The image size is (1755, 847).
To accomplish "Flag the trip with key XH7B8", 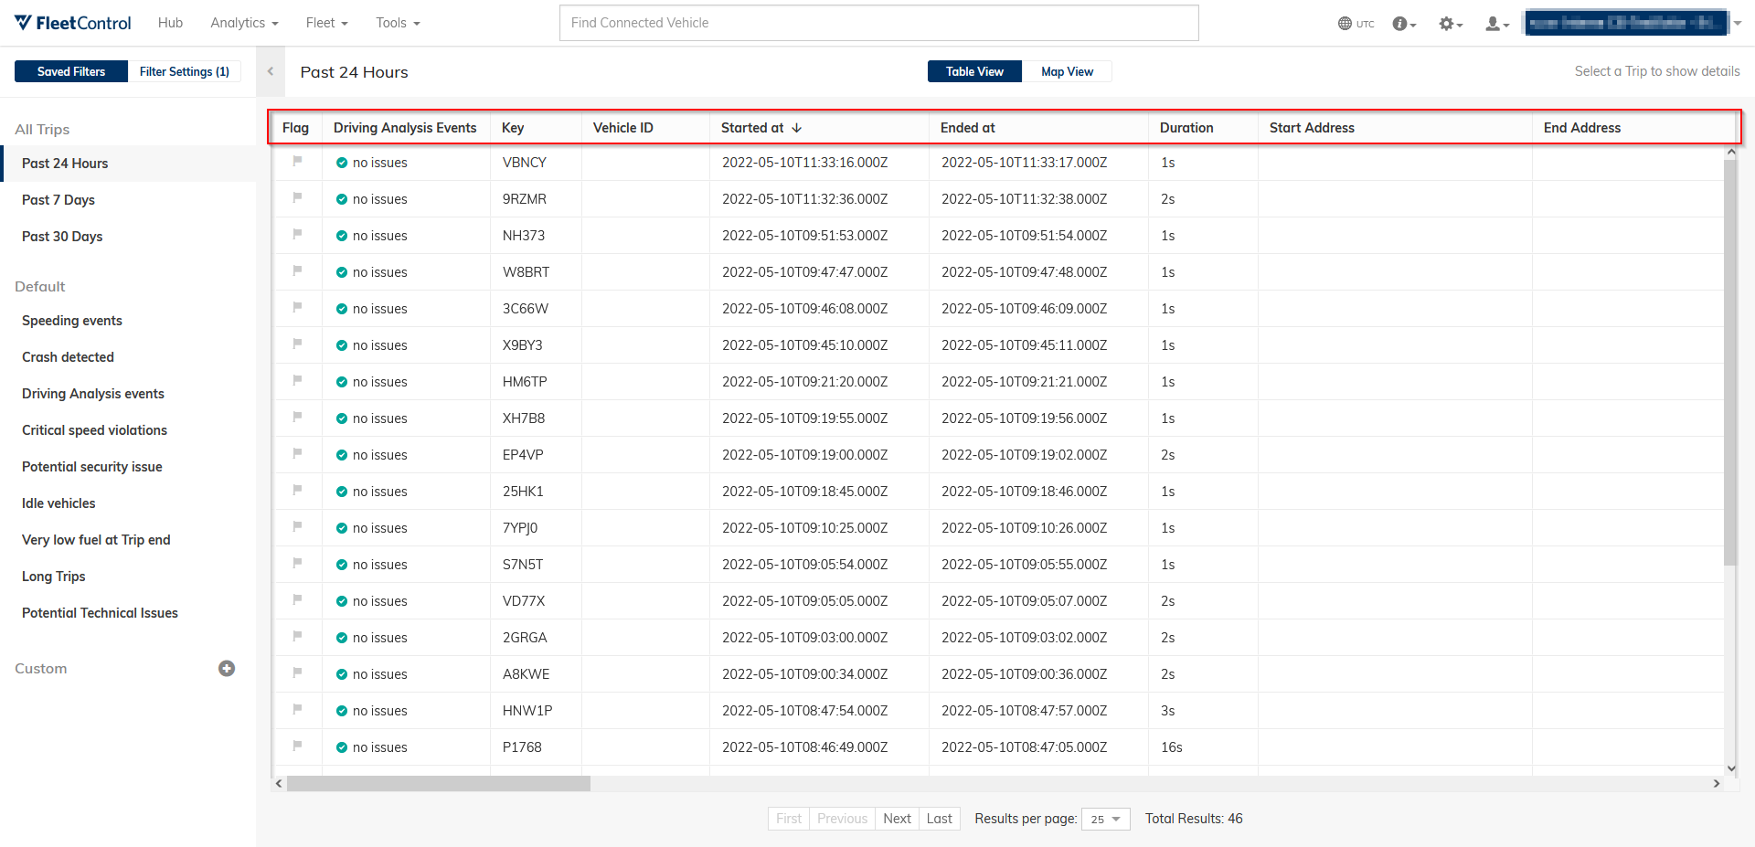I will click(297, 417).
